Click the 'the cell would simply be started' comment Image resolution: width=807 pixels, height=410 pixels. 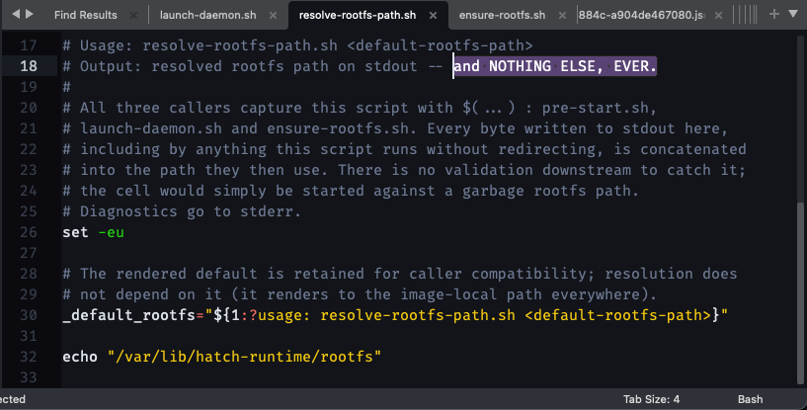pos(351,191)
